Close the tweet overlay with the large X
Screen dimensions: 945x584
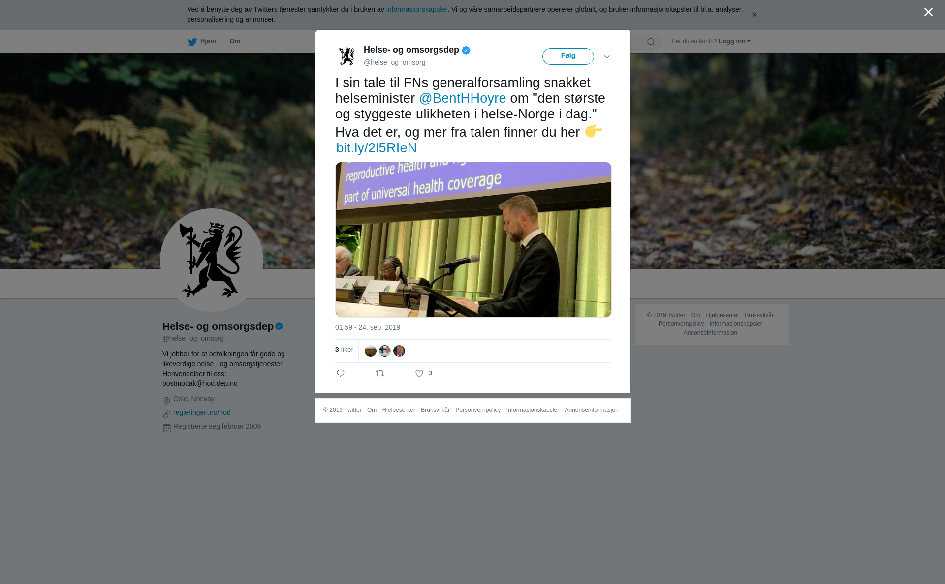point(928,12)
